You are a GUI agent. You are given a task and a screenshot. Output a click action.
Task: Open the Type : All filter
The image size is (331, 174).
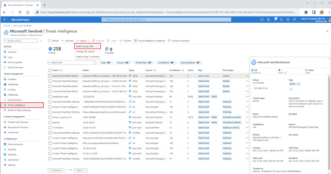(x=106, y=62)
